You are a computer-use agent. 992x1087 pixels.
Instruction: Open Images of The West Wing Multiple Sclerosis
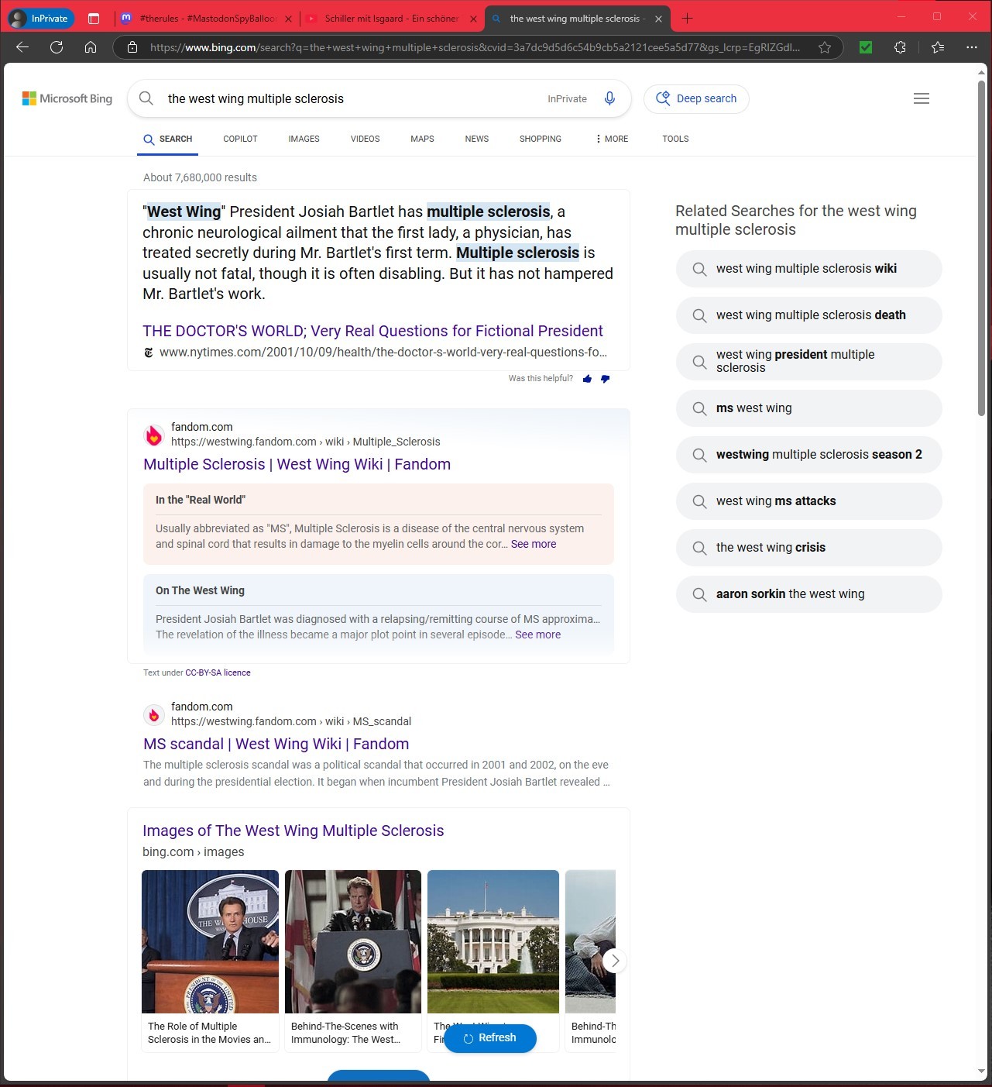[x=293, y=831]
